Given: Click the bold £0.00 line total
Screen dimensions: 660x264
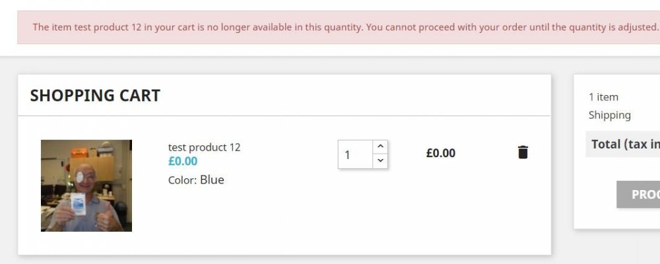Looking at the screenshot, I should click(441, 153).
